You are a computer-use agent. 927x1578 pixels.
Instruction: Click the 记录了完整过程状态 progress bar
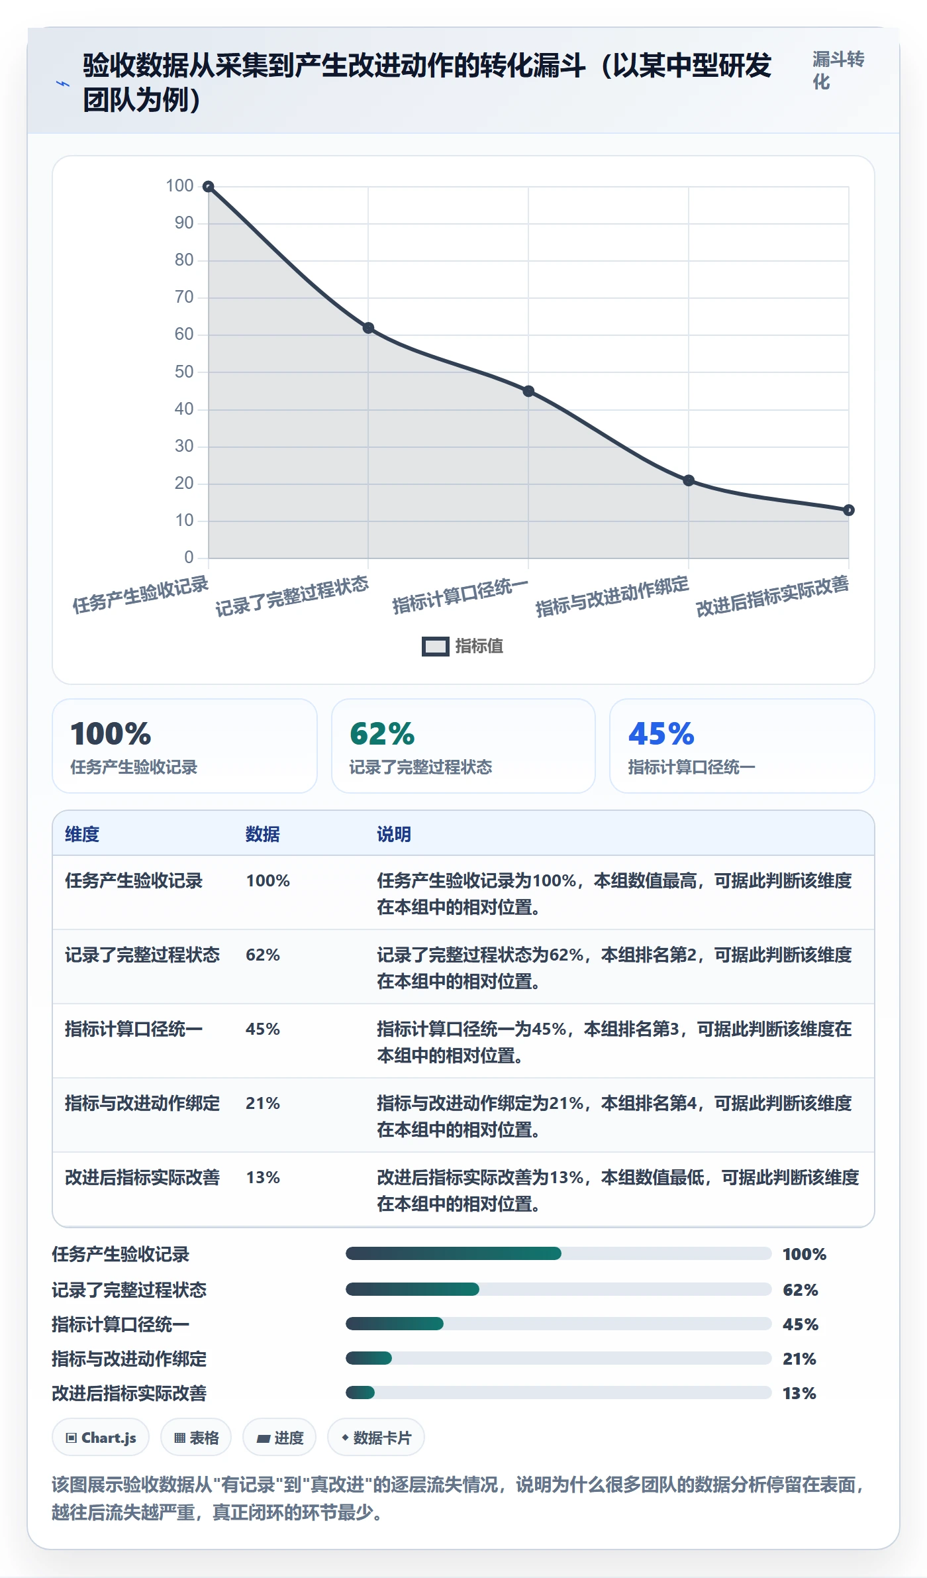[558, 1289]
